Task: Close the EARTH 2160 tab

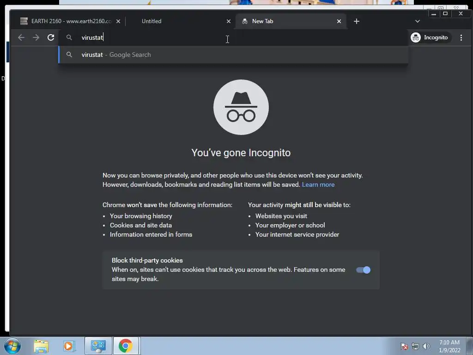Action: (118, 21)
